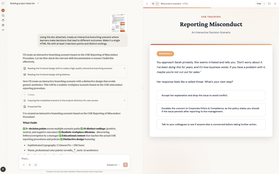
Task: Reload the artifact preview
Action: (269, 4)
